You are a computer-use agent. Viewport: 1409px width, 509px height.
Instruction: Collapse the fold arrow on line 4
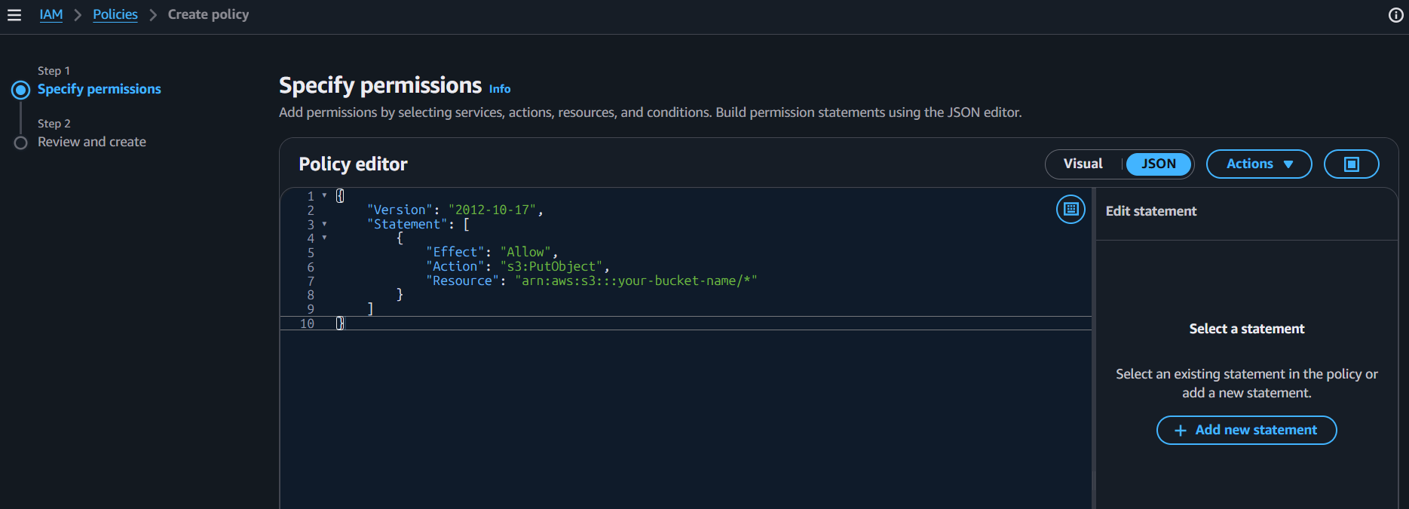click(x=325, y=238)
